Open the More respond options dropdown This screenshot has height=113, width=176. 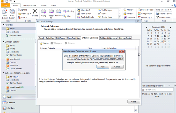(68, 16)
